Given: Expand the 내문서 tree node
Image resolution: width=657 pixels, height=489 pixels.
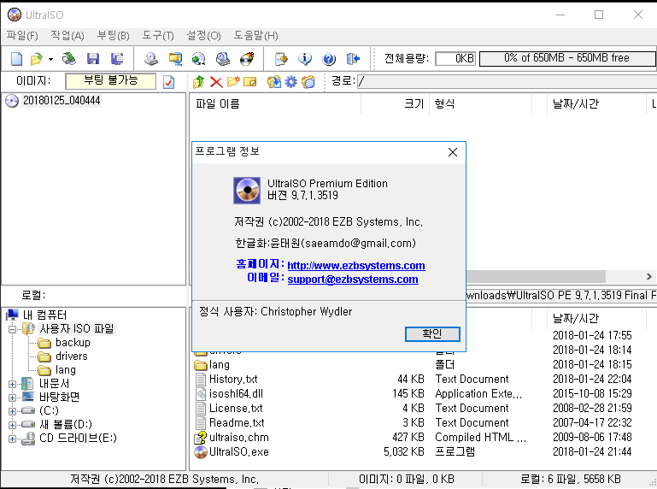Looking at the screenshot, I should [x=12, y=384].
